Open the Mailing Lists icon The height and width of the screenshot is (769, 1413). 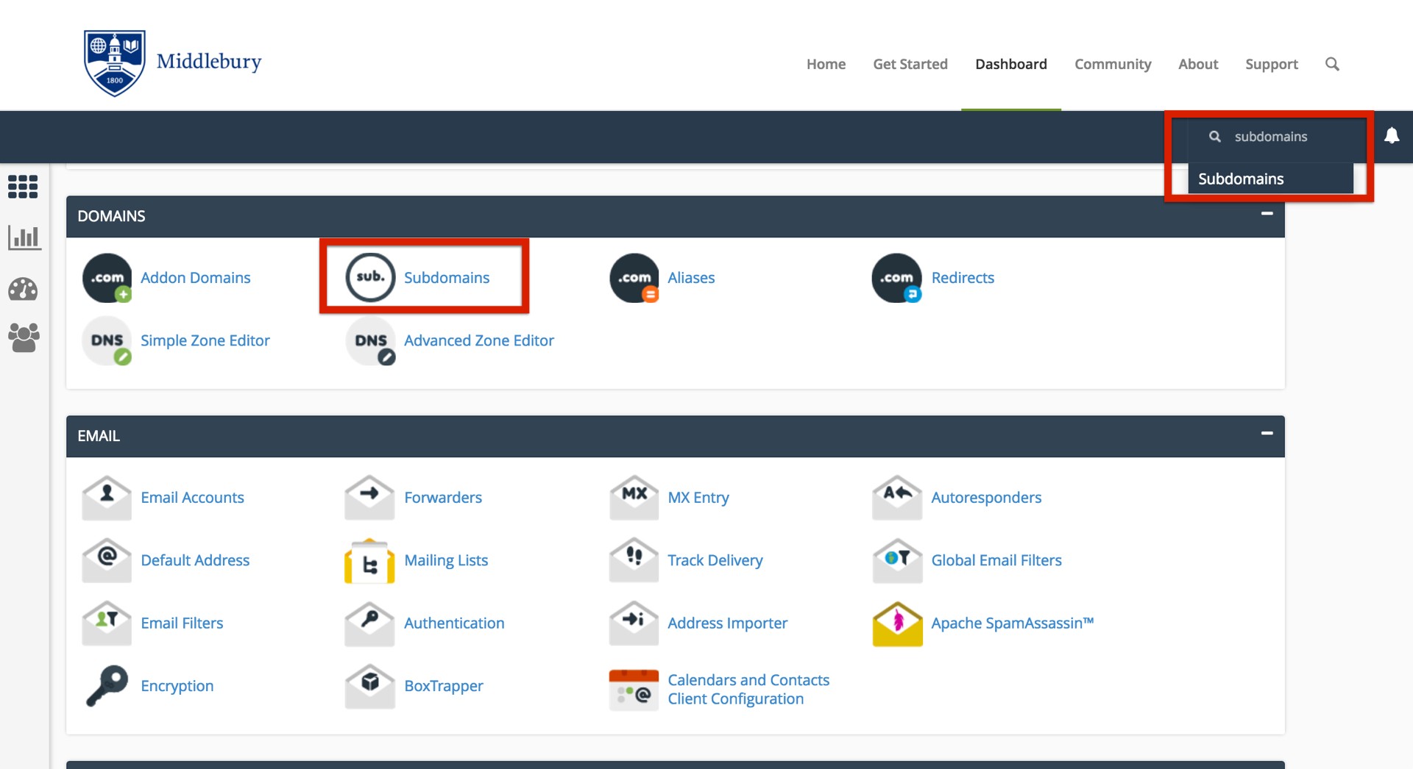click(x=369, y=561)
